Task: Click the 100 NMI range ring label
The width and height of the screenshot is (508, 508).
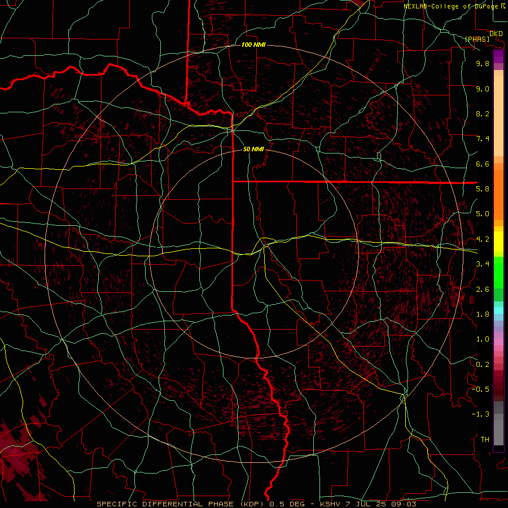Action: coord(253,45)
